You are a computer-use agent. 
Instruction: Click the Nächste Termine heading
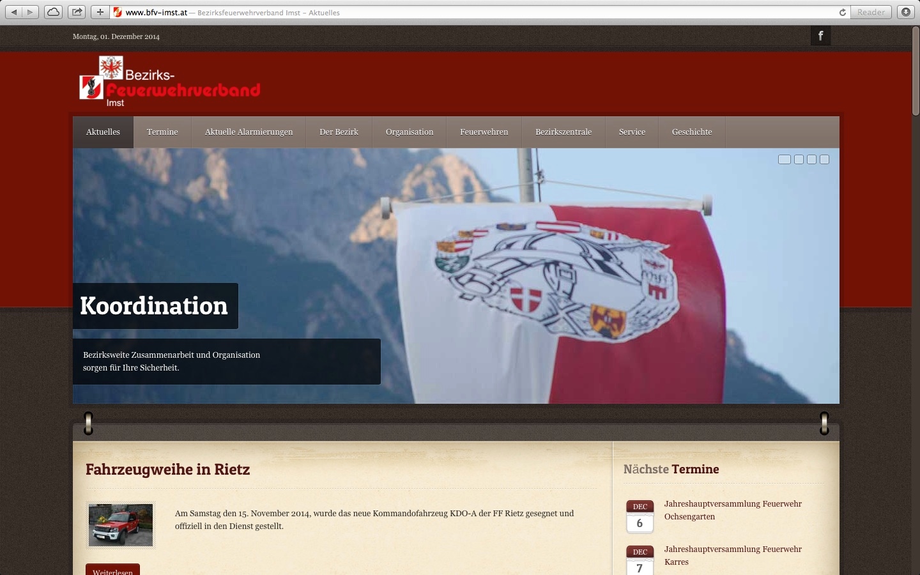[x=671, y=470]
